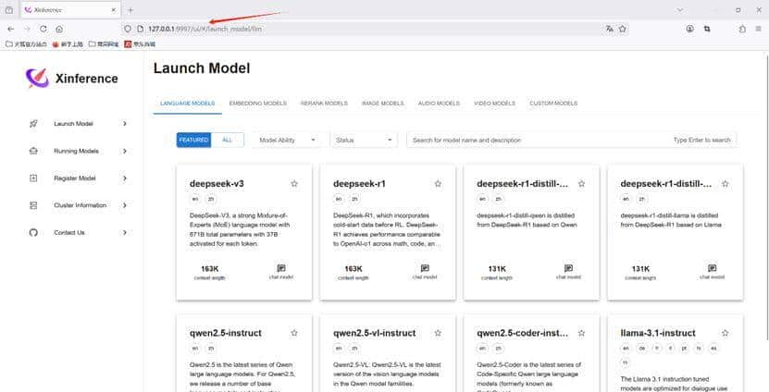Open the AUDIO MODELS tab

point(439,104)
